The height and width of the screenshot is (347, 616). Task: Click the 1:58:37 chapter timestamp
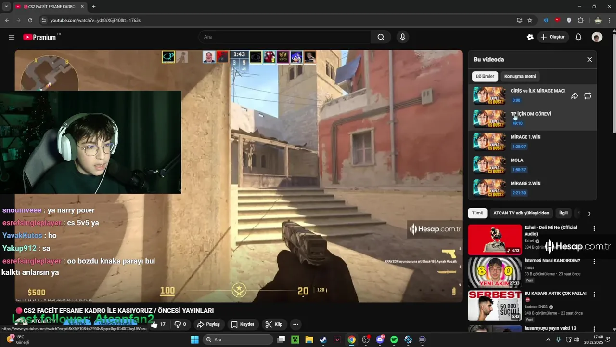coord(519,170)
